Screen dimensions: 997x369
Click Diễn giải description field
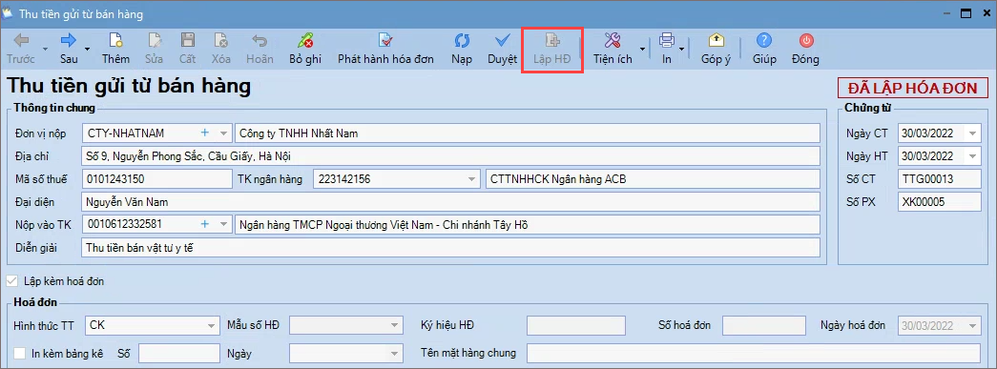tap(451, 248)
